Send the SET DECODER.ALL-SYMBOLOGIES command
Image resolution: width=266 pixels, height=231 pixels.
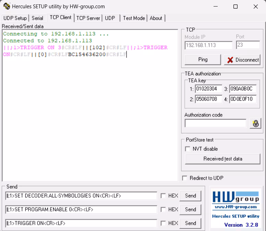pyautogui.click(x=190, y=196)
